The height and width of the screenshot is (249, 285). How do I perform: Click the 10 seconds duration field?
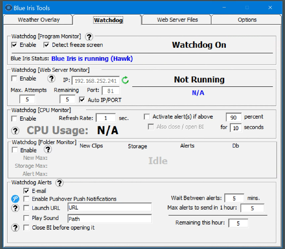236,128
